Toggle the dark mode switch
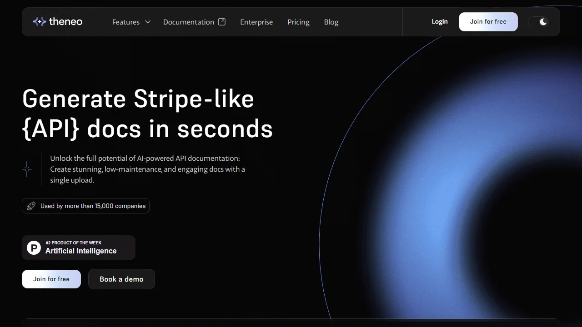Viewport: 582px width, 327px height. [x=538, y=22]
